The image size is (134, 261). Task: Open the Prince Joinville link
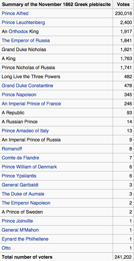pos(17,221)
